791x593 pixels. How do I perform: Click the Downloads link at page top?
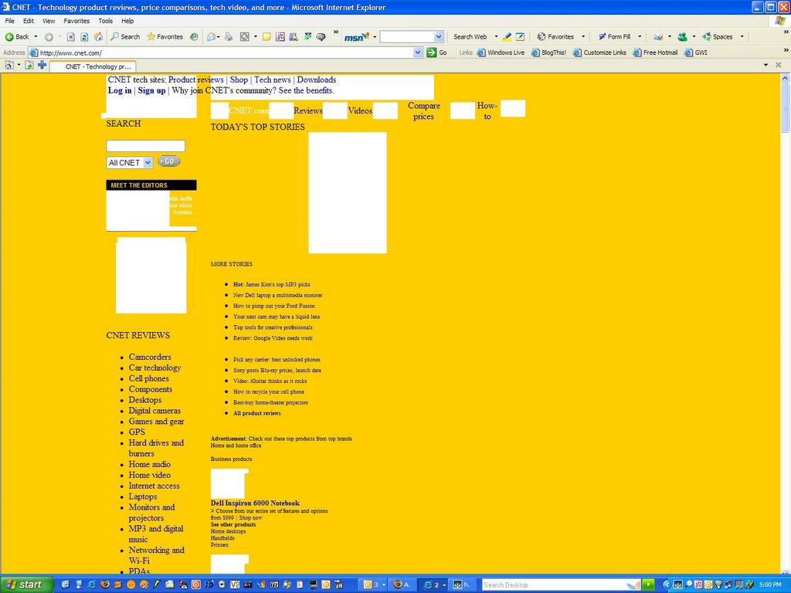pos(316,80)
